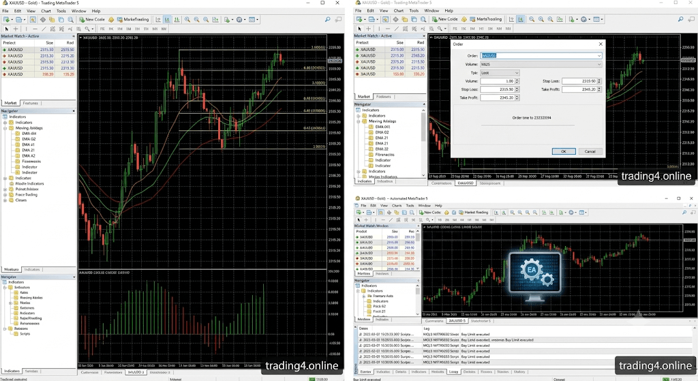This screenshot has height=381, width=698.
Task: Choose the diagonal trendline tool in left window
Action: 44,29
